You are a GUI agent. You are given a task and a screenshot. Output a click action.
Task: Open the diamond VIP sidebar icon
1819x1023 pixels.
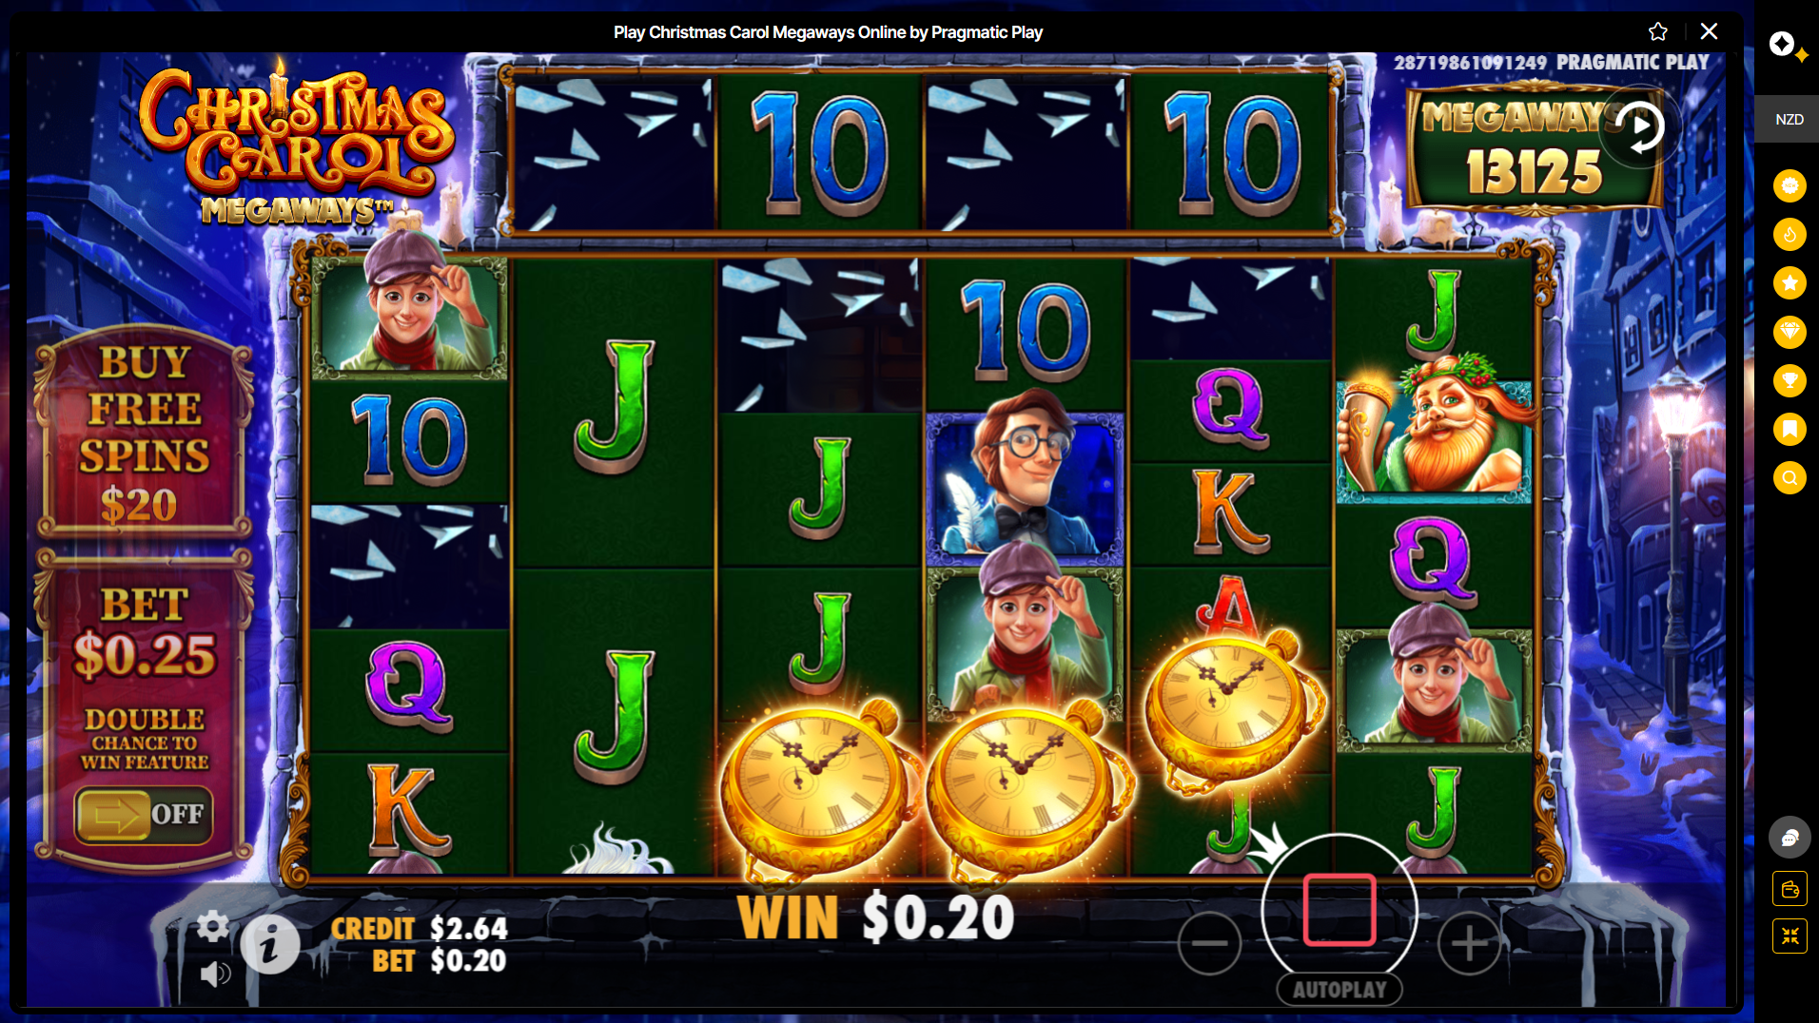coord(1790,332)
